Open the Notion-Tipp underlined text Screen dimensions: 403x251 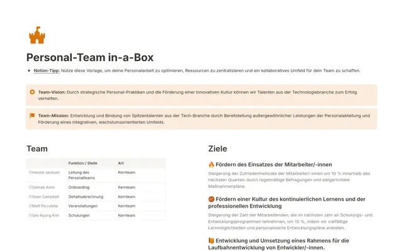click(47, 70)
